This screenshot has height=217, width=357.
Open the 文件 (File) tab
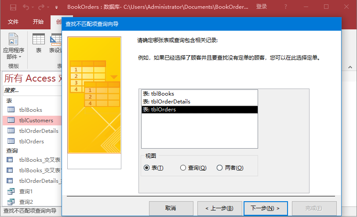(13, 21)
